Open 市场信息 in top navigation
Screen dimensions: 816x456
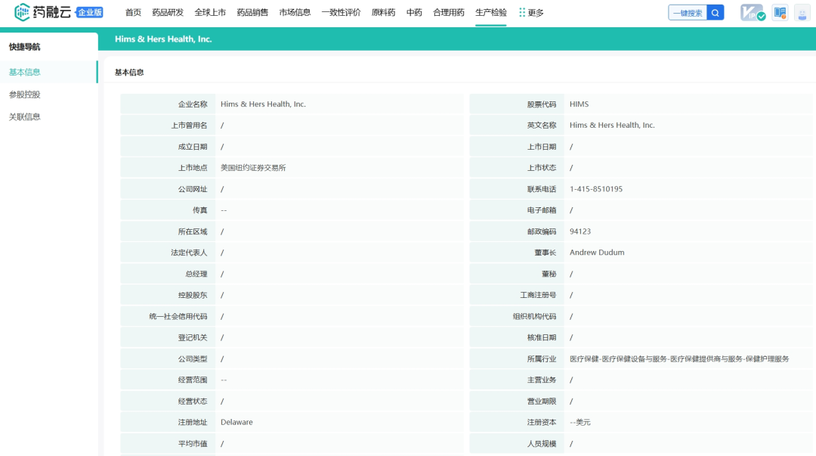295,13
